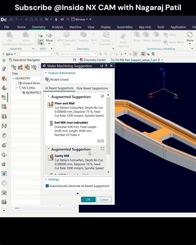The width and height of the screenshot is (196, 245).
Task: Cancel the Make Machining Suggestion dialog
Action: [104, 199]
